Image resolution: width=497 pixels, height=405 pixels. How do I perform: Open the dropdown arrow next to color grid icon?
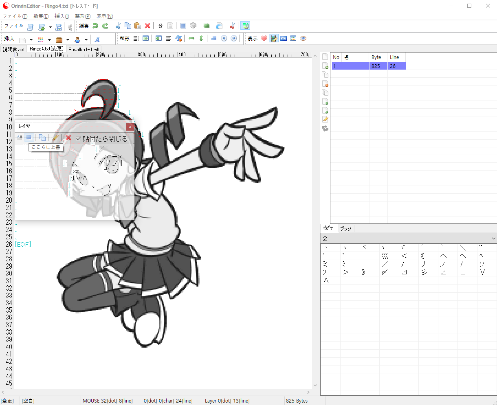(49, 40)
